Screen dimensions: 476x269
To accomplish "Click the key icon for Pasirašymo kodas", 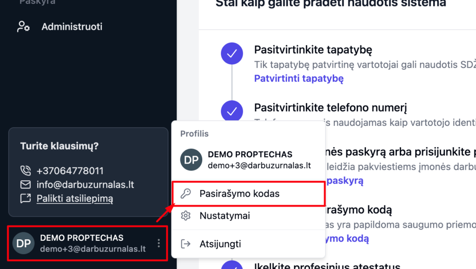I will 185,194.
